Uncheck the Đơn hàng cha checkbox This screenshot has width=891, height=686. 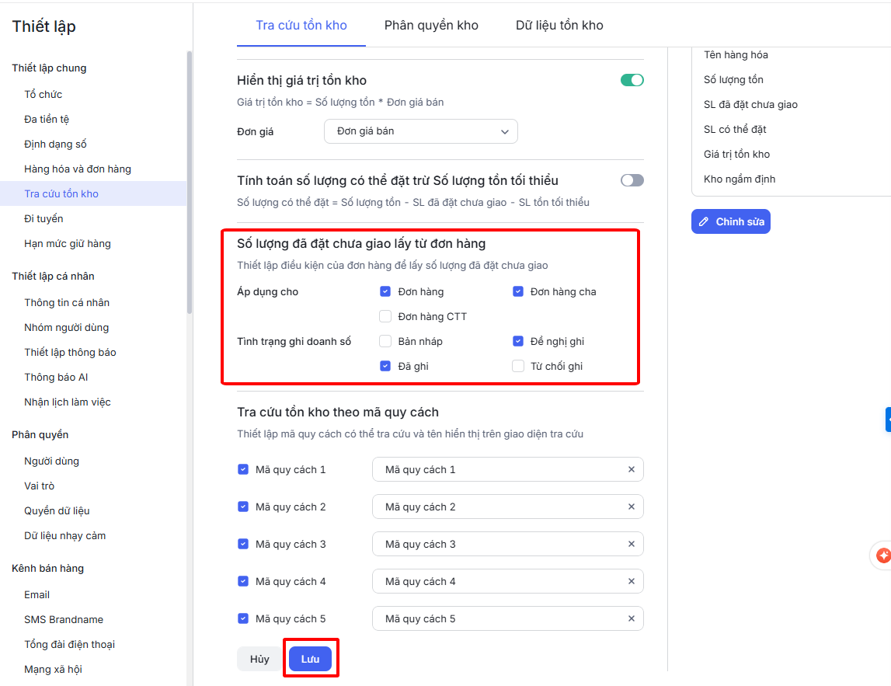click(517, 291)
